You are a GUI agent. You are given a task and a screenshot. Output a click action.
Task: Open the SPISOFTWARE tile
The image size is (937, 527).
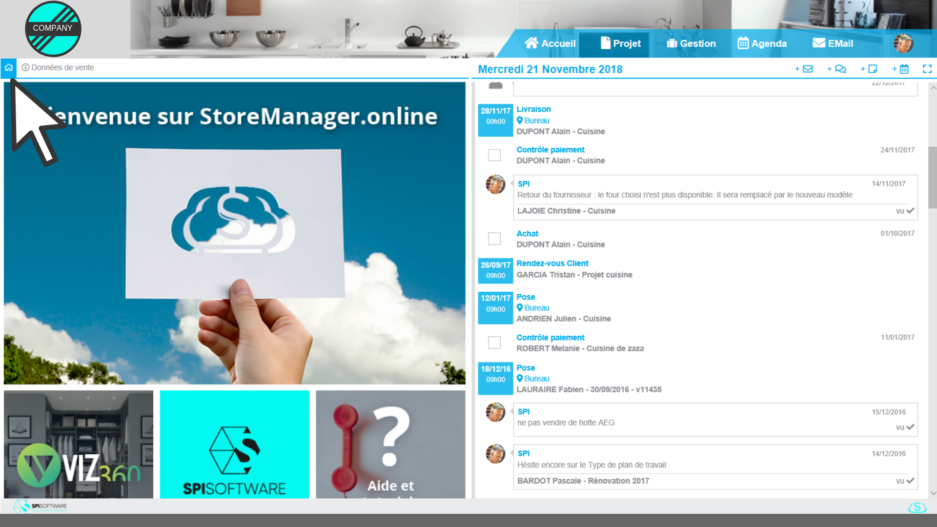pos(234,444)
